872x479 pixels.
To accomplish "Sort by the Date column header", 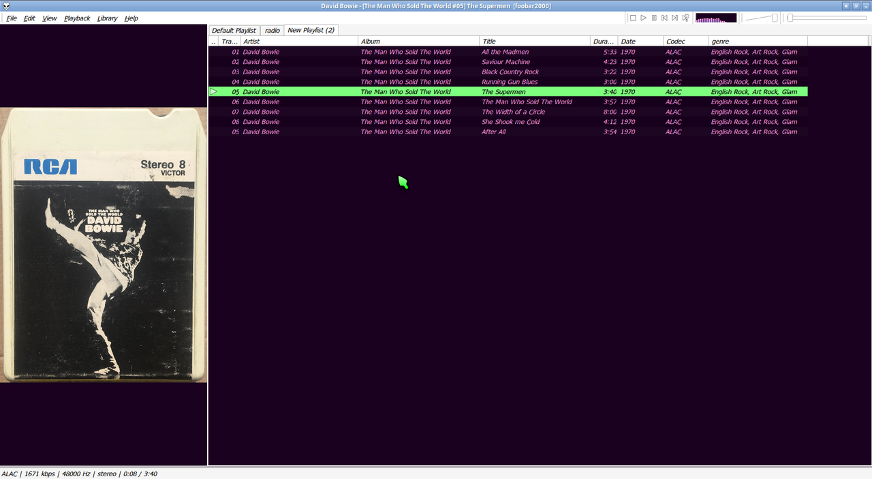I will coord(640,42).
